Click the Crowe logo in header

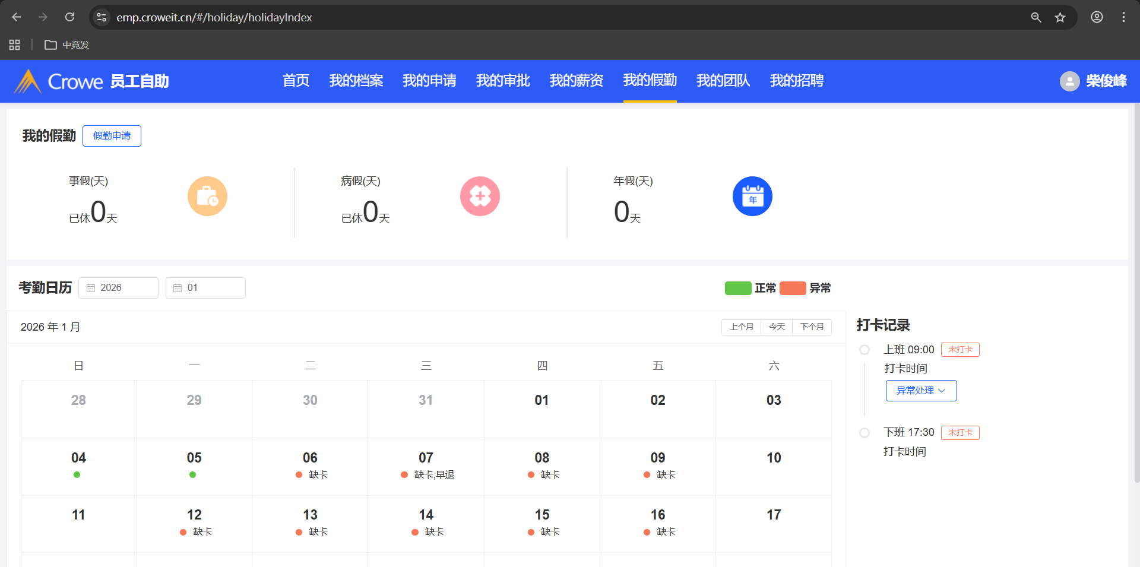click(x=59, y=81)
